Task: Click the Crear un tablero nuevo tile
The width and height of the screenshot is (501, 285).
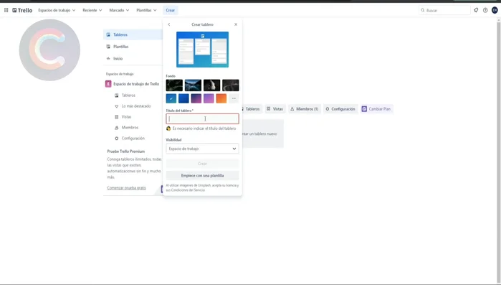Action: (262, 134)
